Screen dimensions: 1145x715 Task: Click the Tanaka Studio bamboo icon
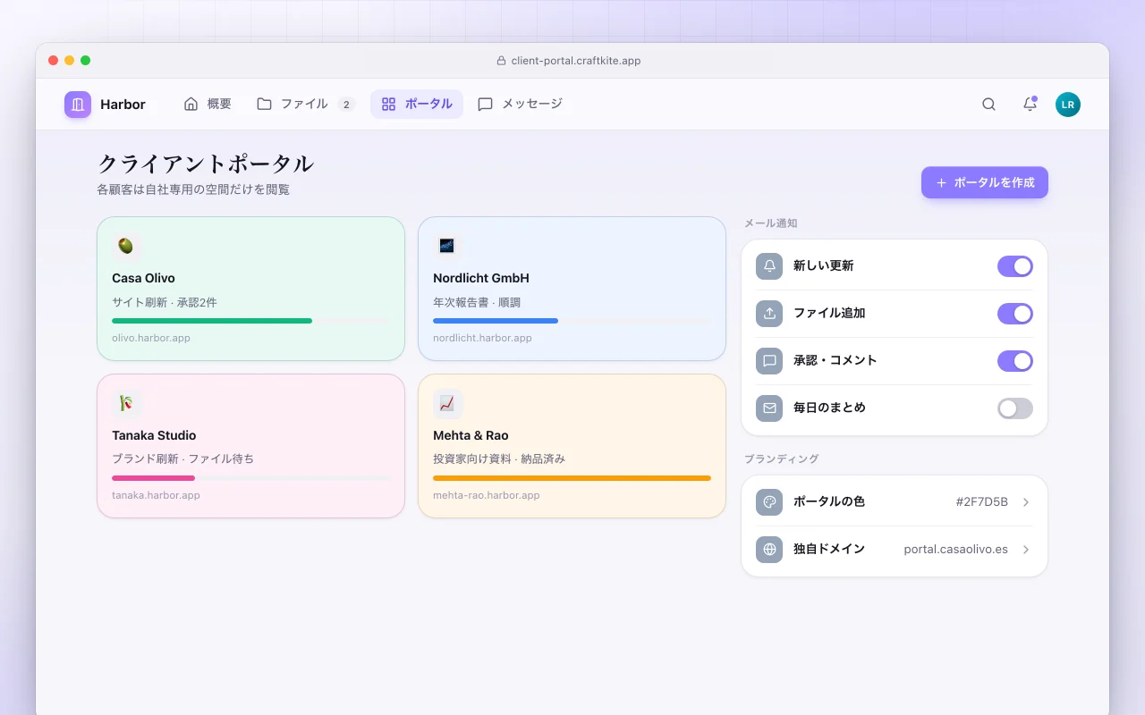[126, 404]
